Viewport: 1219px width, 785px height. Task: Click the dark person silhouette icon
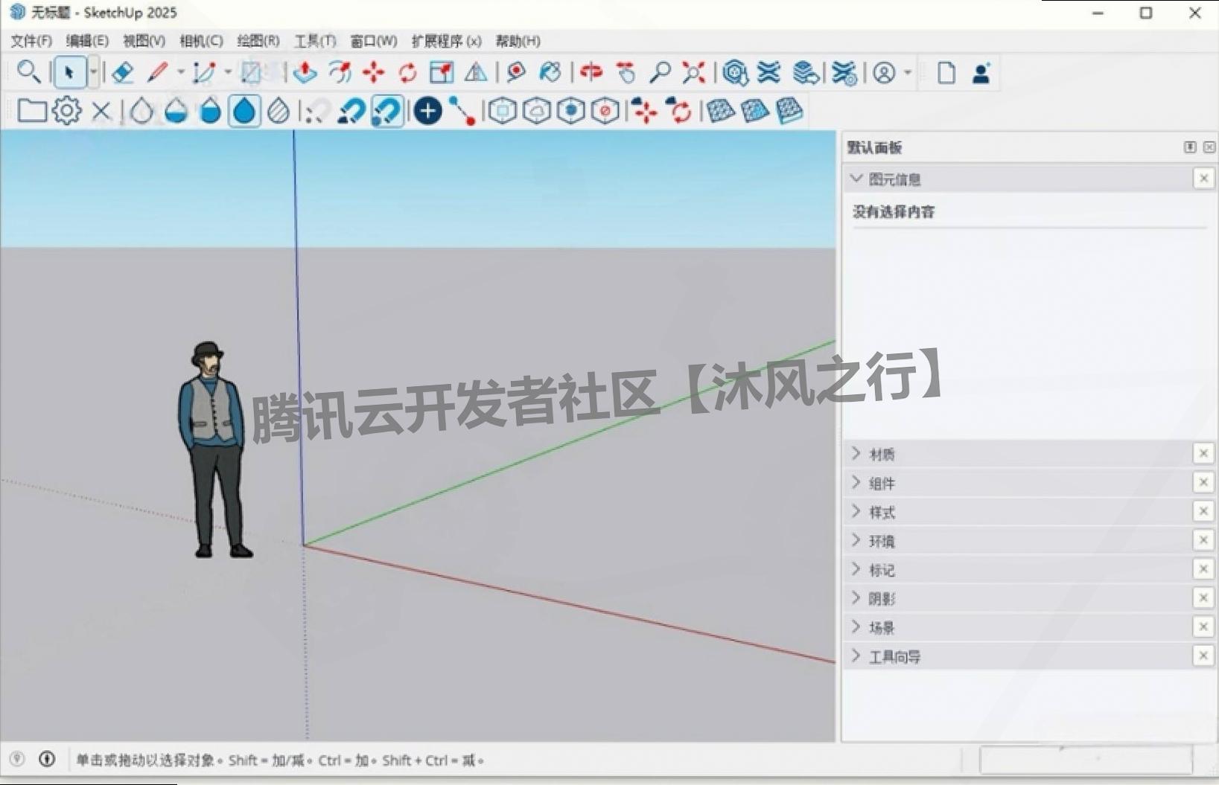[981, 73]
